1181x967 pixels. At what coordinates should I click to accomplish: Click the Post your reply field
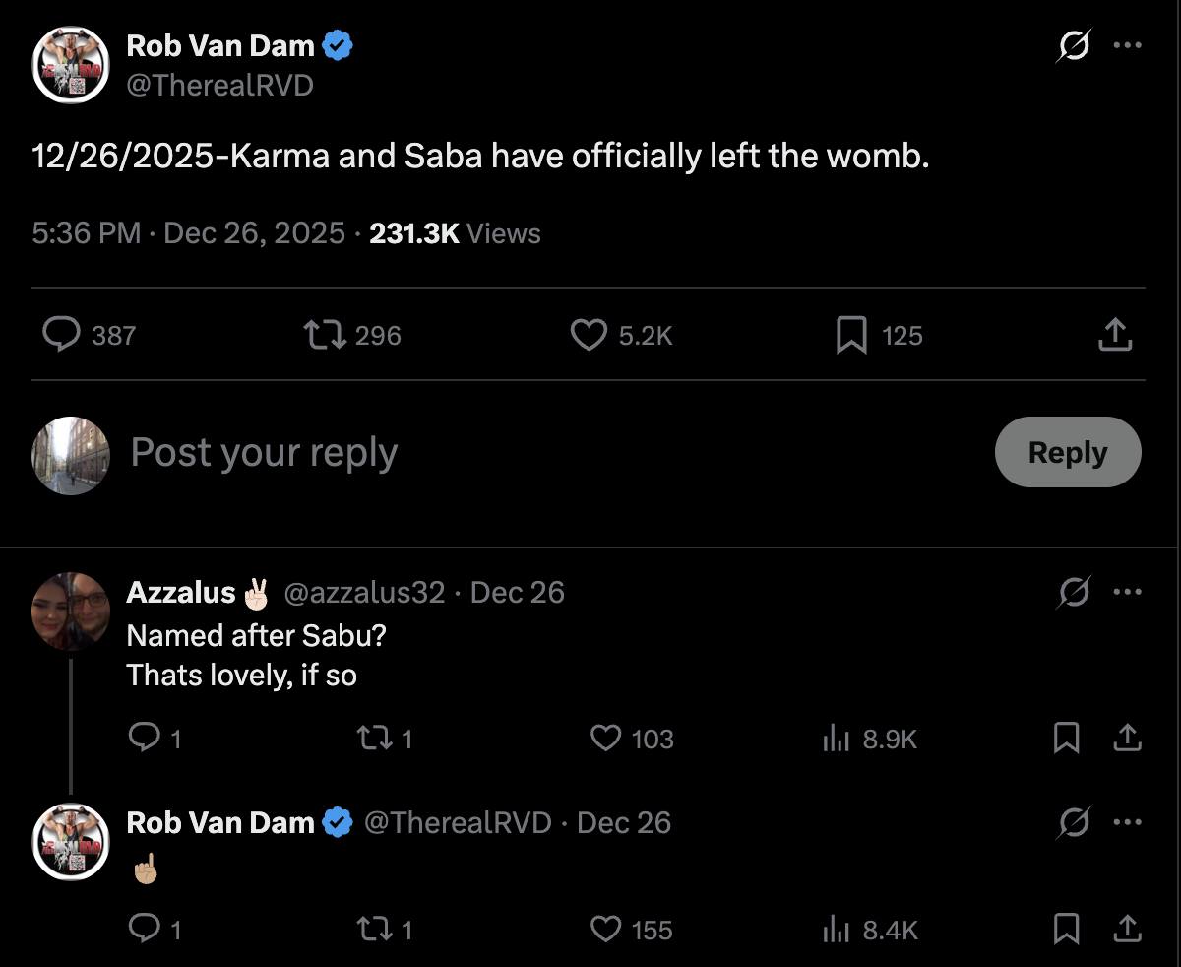point(492,452)
